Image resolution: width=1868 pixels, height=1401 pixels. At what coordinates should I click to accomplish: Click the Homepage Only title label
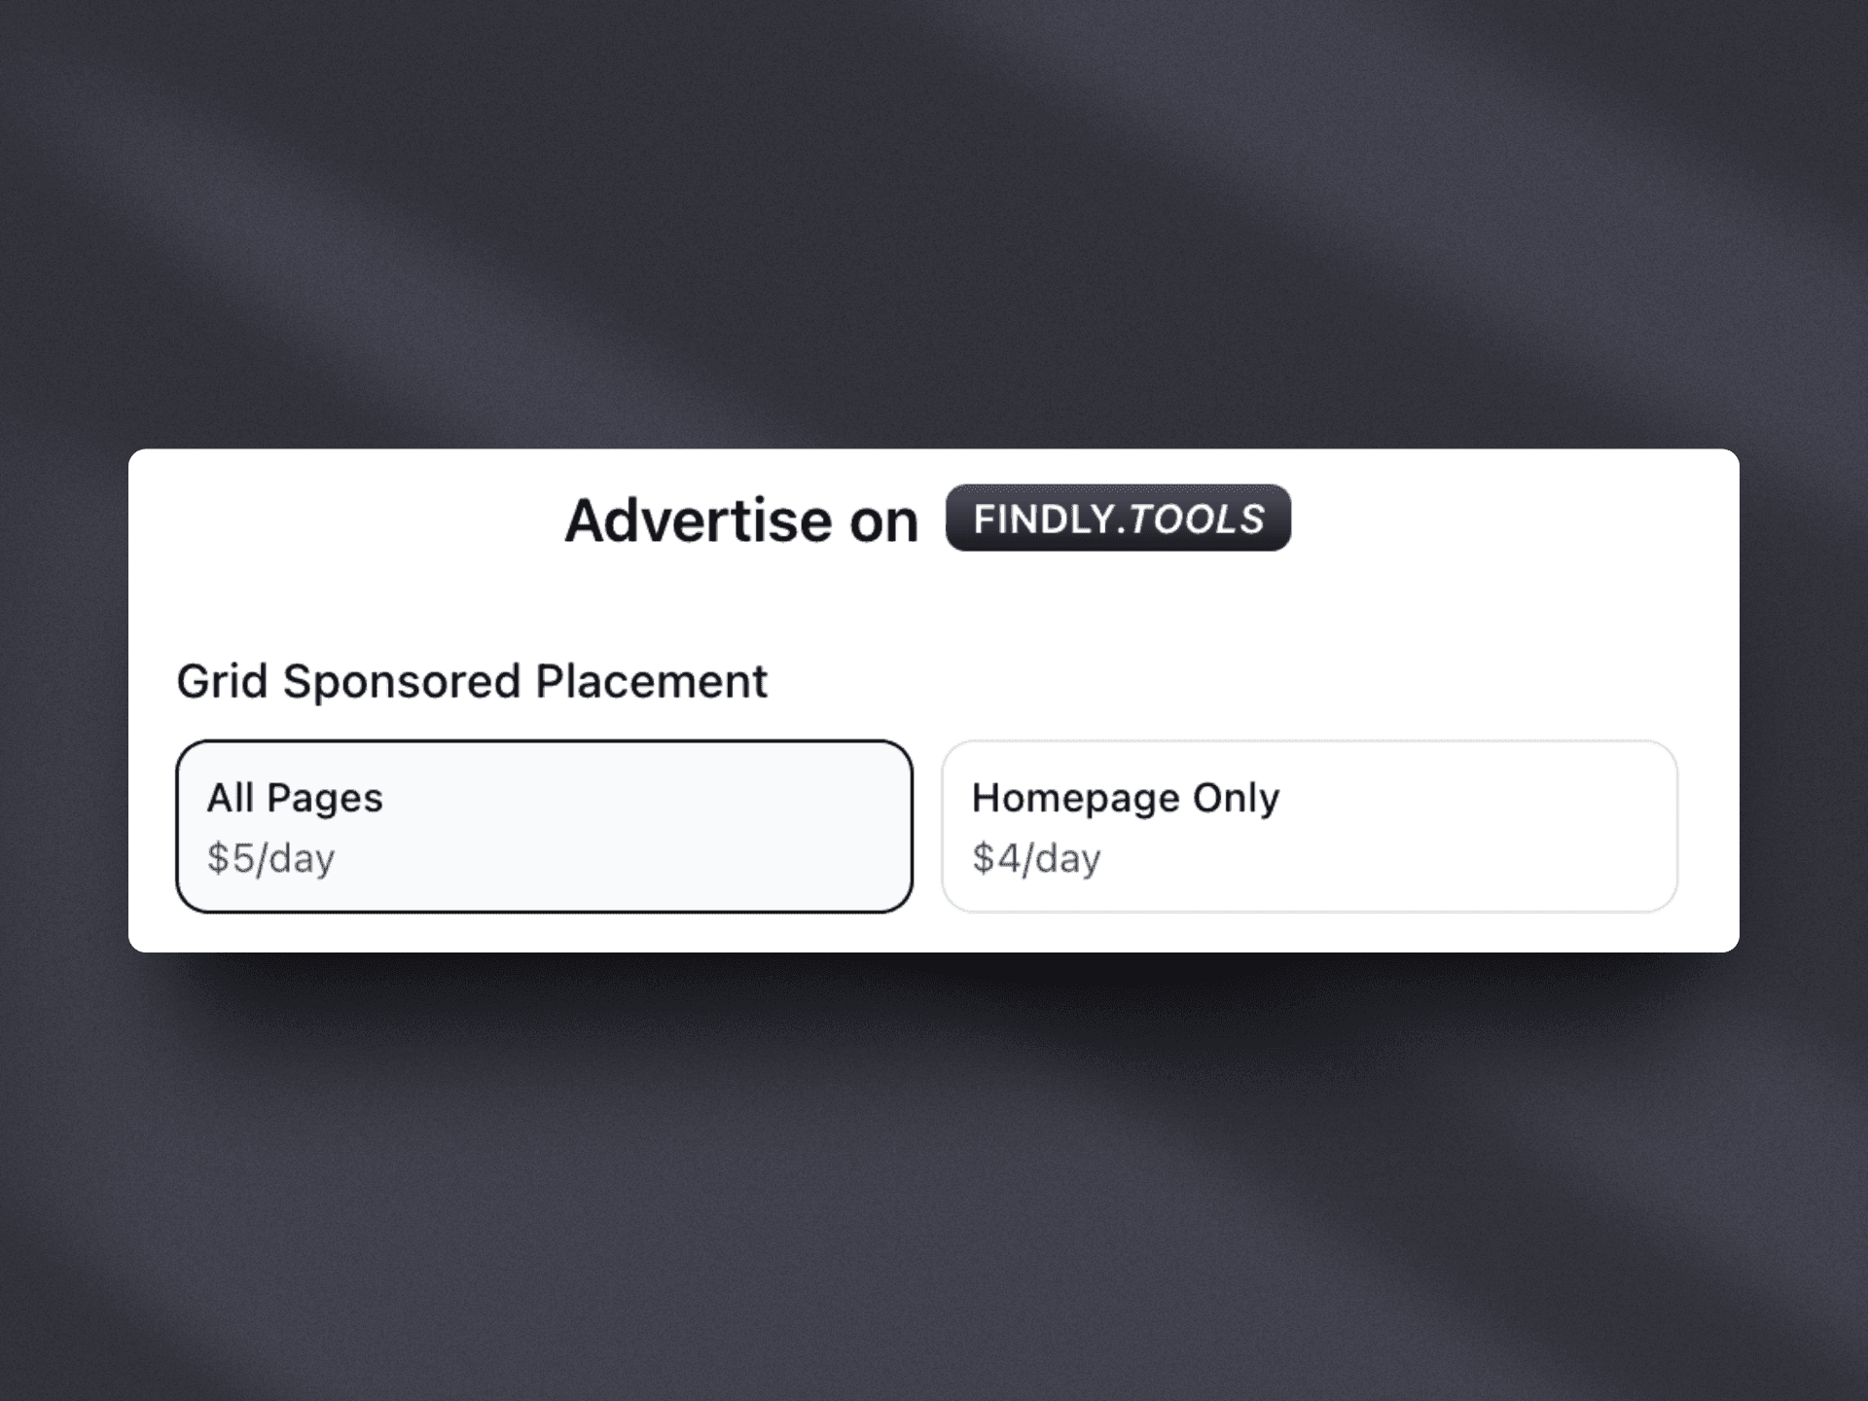point(1126,798)
